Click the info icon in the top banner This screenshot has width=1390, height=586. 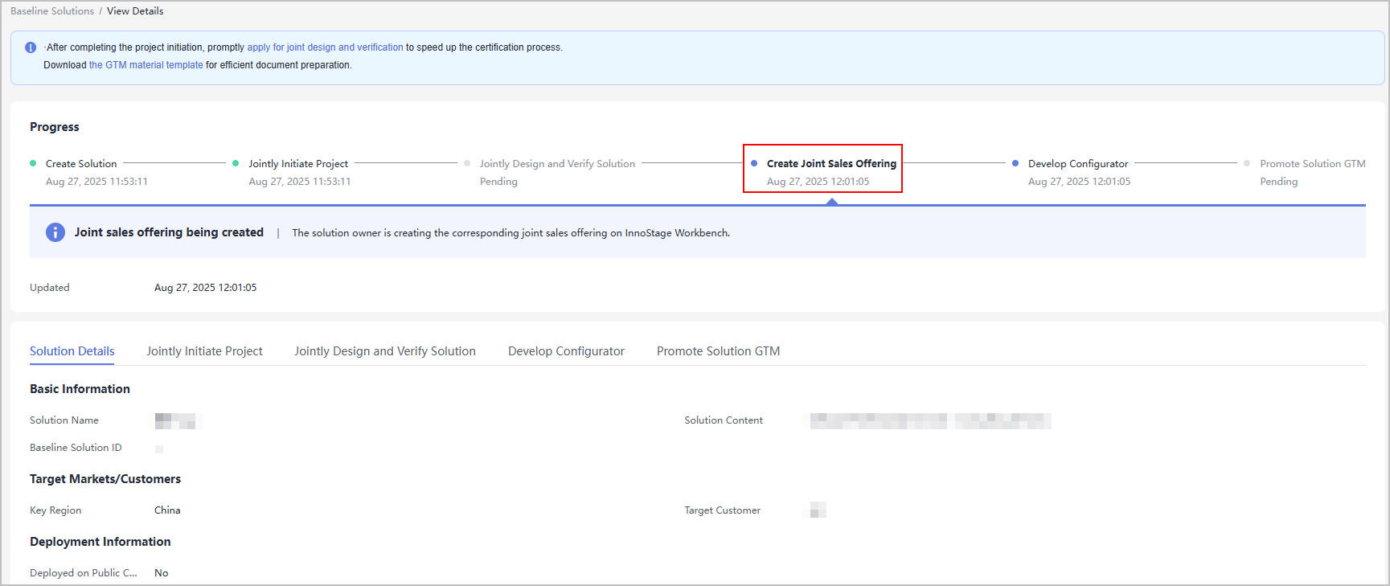click(31, 47)
